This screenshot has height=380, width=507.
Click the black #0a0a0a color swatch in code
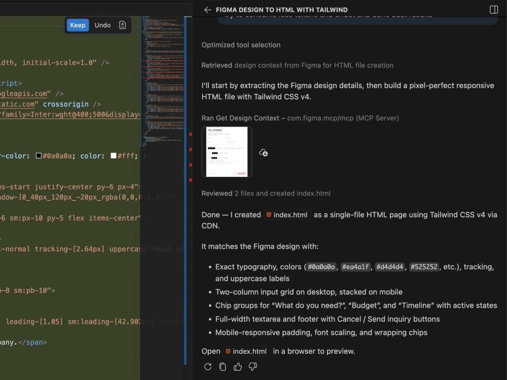click(x=39, y=156)
